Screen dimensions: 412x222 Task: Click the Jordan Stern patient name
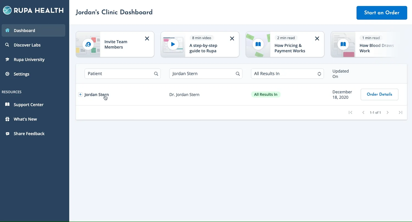point(96,94)
